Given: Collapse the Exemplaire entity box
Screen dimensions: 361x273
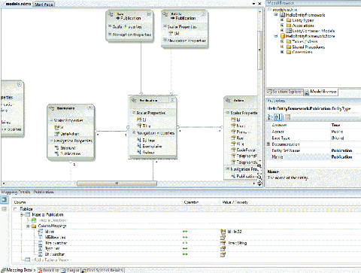Looking at the screenshot, I should coord(89,108).
